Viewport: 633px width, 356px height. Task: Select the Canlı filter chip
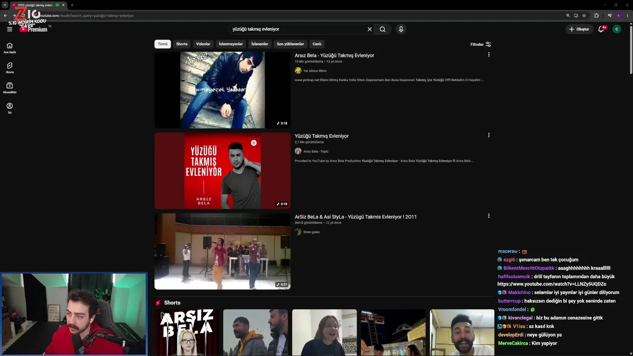(x=317, y=44)
